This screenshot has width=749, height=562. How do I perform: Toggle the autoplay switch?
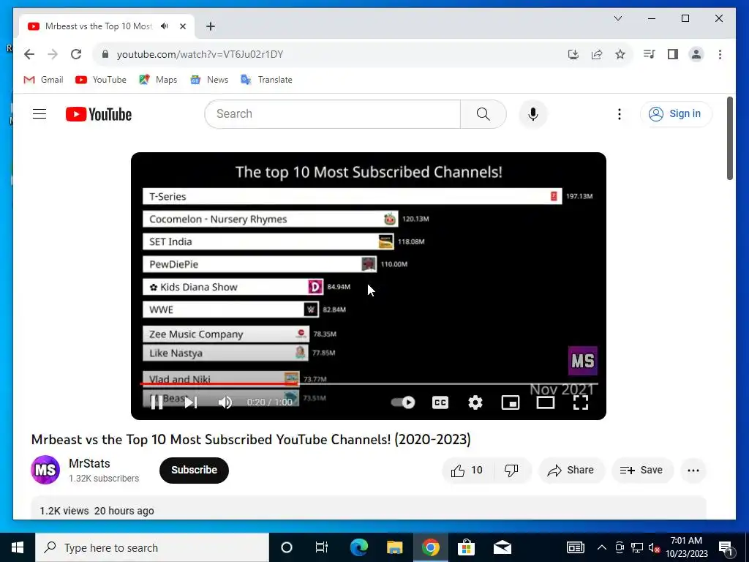click(403, 402)
